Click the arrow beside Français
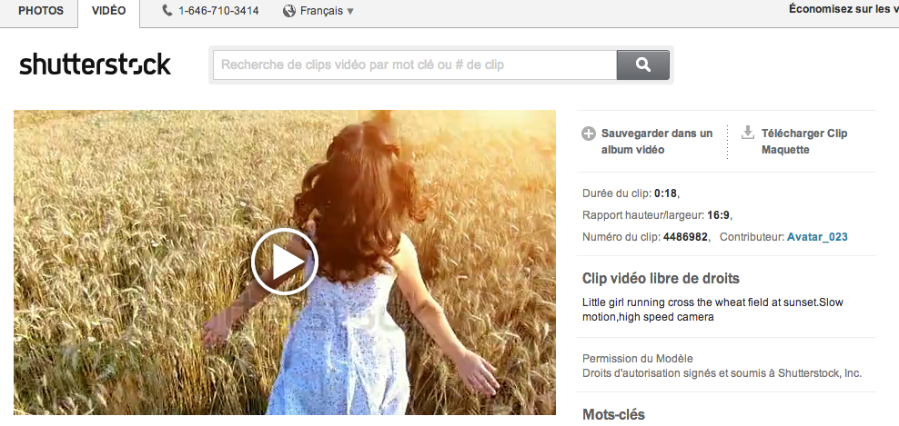The height and width of the screenshot is (426, 899). (x=350, y=12)
